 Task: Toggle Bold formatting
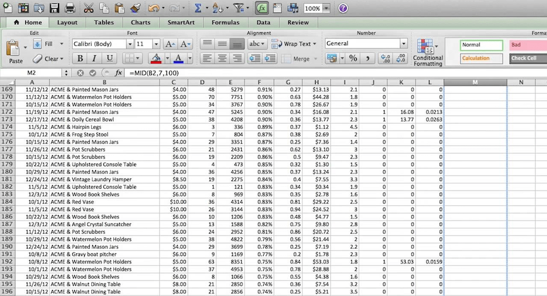click(80, 59)
